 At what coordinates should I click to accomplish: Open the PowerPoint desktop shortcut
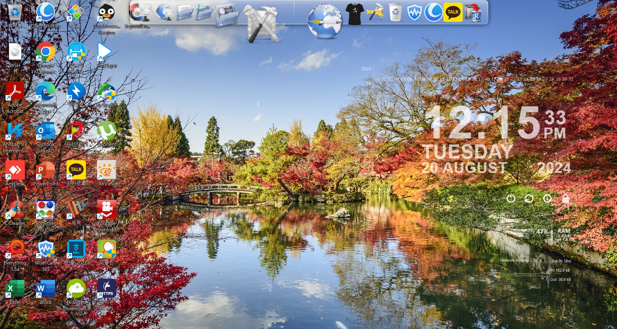[46, 173]
